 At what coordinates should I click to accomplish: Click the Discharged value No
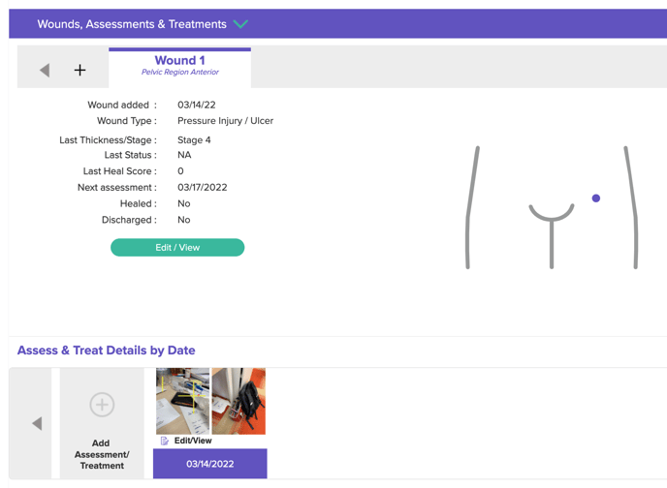tap(184, 220)
